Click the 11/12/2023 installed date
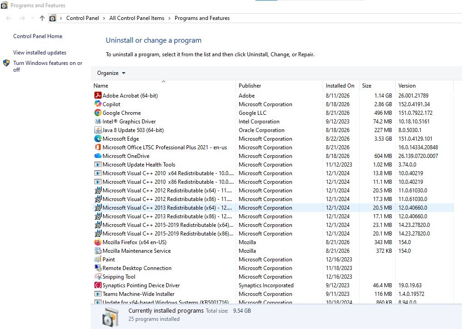 point(339,164)
